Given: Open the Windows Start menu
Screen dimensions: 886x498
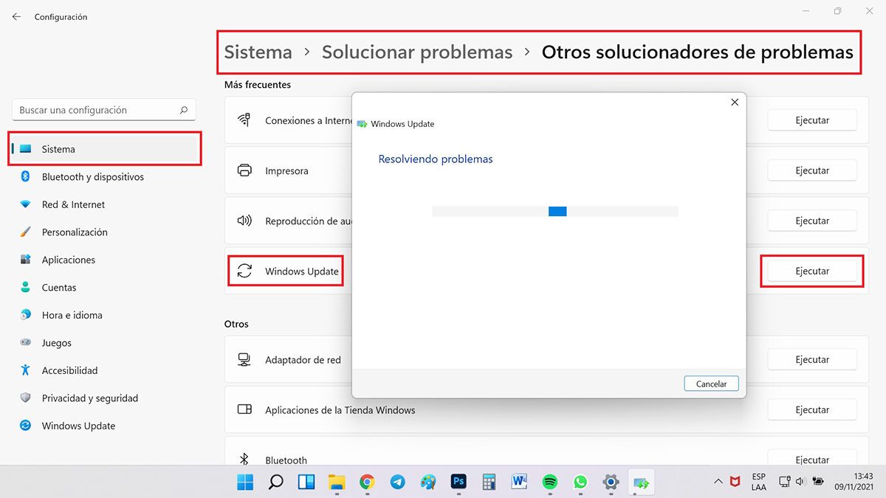Looking at the screenshot, I should (245, 482).
